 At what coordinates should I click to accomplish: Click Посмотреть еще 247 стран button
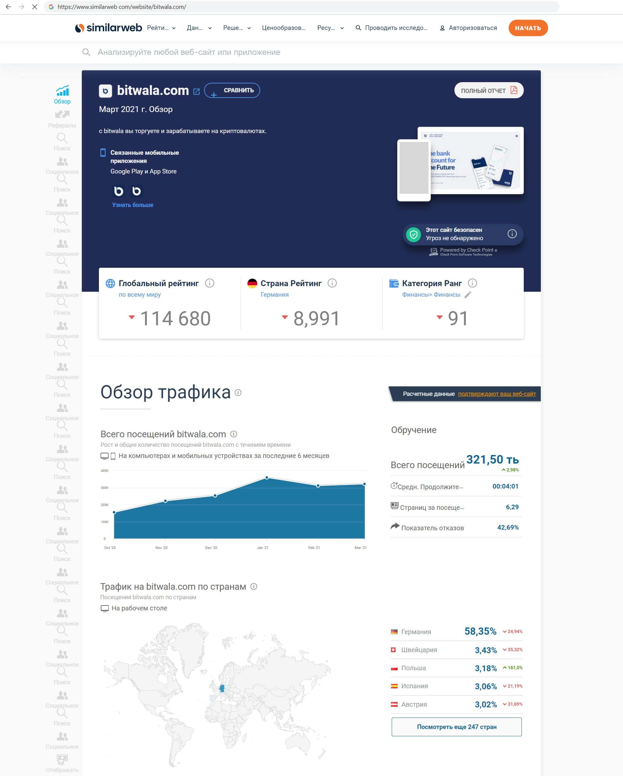[x=456, y=727]
